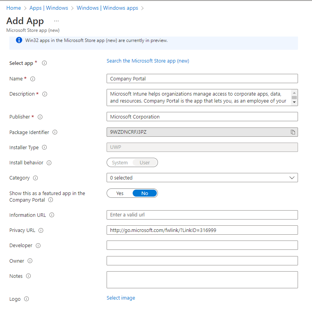This screenshot has height=319, width=312.
Task: Click the info icon beside Publisher
Action: pos(40,117)
